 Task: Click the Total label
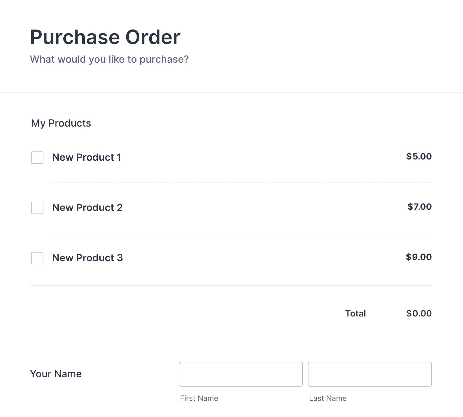click(x=356, y=313)
